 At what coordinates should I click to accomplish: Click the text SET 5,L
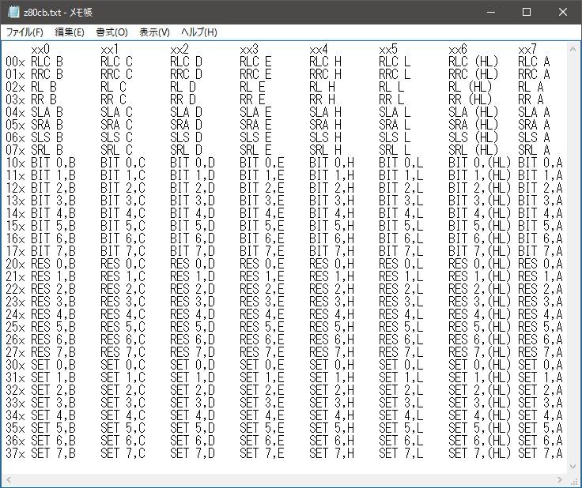(401, 428)
